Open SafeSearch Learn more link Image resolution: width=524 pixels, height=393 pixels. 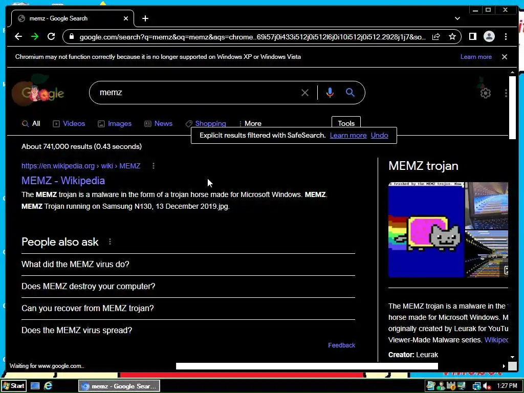[348, 135]
